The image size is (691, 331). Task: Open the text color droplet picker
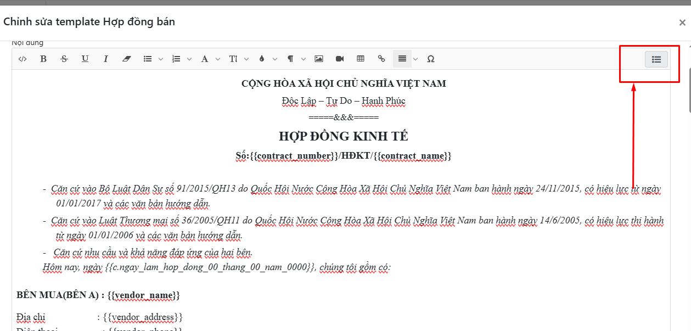point(262,59)
